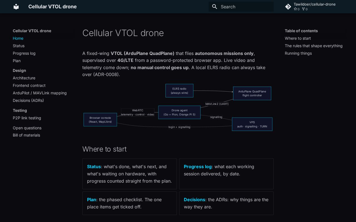The height and width of the screenshot is (222, 356).
Task: Click the repository fork count icon
Action: click(x=303, y=9)
